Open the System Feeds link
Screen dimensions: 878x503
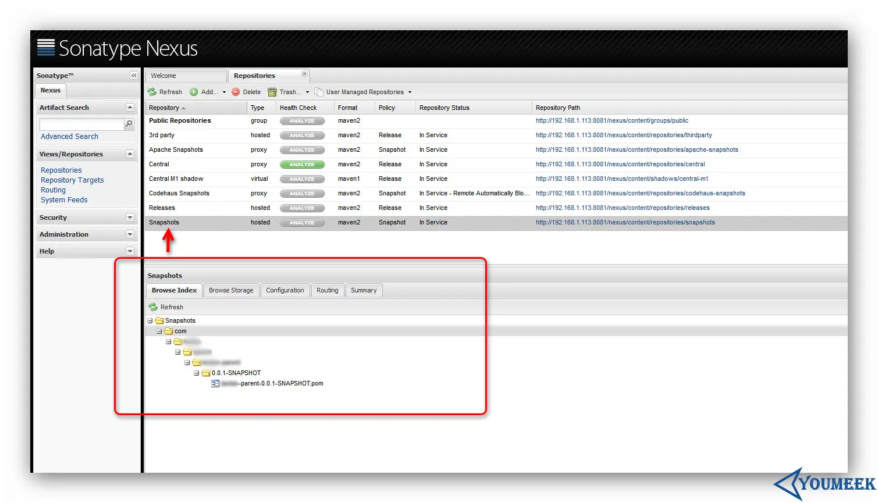(x=64, y=200)
